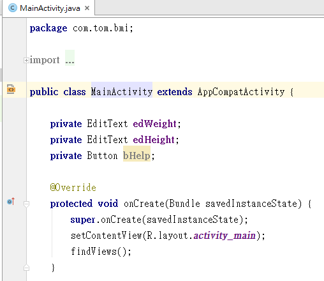Viewport: 324px width, 281px height.
Task: Place cursor on edWeight field
Action: [x=154, y=124]
